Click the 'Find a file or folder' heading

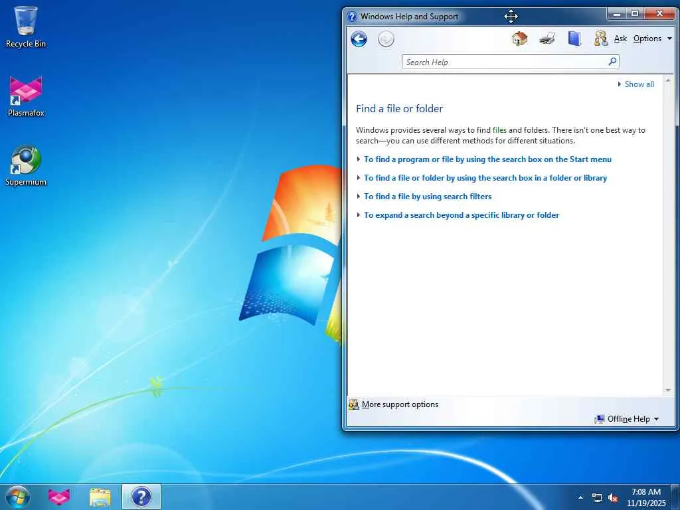coord(399,108)
